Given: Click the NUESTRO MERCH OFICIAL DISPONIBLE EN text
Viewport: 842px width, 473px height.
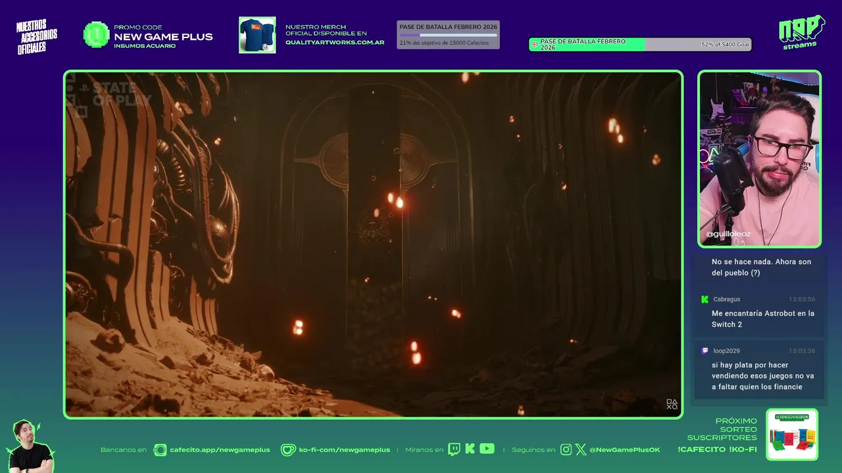Looking at the screenshot, I should (326, 30).
